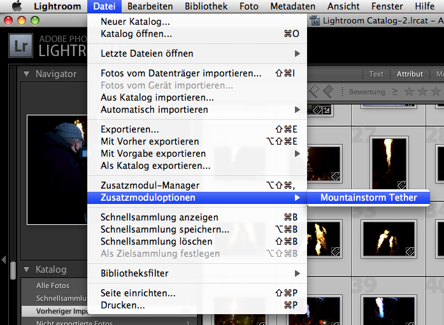Choose Seite einrichten…

click(x=197, y=293)
